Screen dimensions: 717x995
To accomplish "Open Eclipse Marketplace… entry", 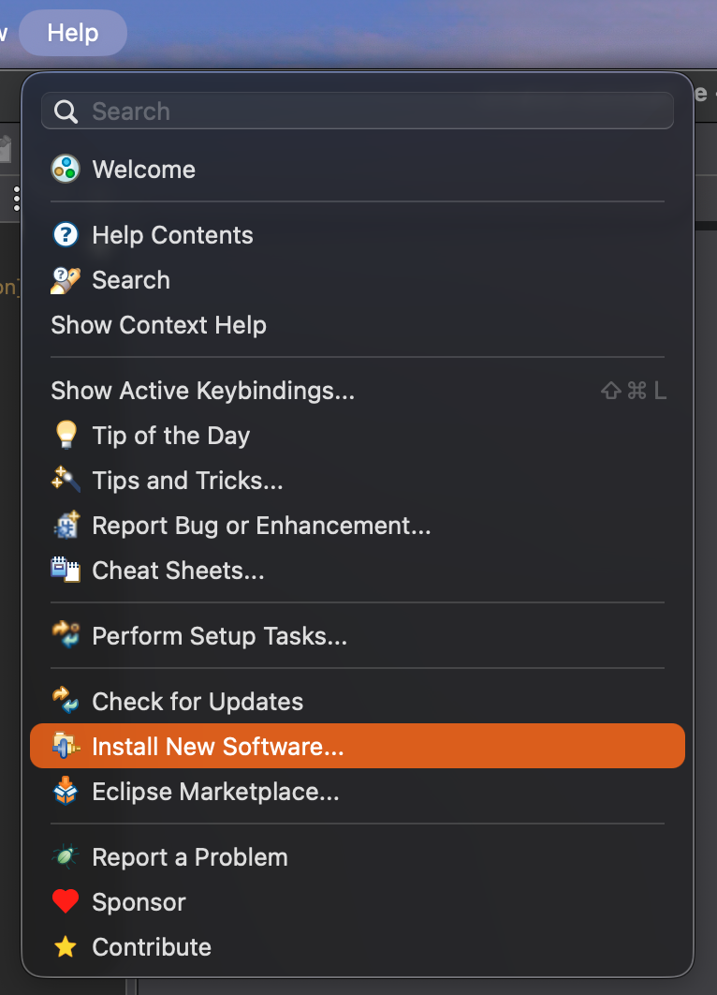I will click(x=358, y=792).
